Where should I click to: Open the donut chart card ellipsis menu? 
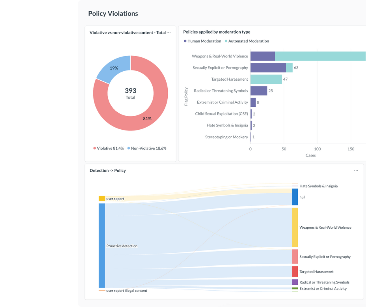point(169,33)
